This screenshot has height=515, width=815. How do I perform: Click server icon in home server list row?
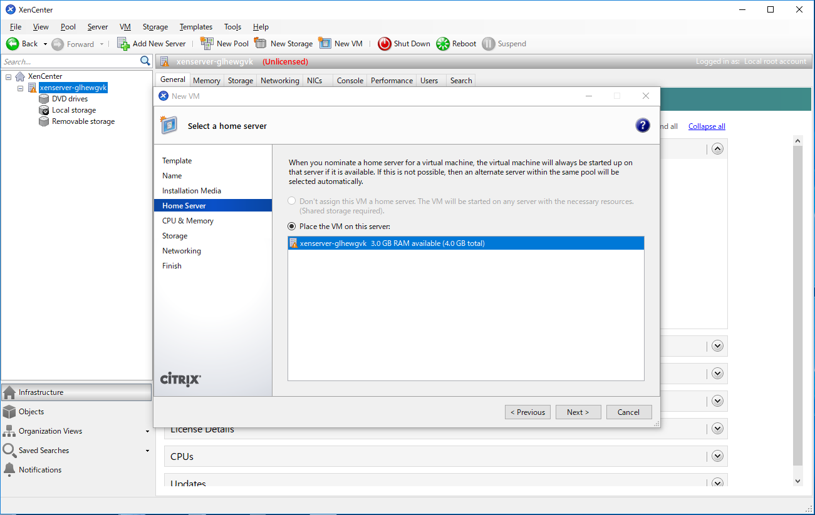pyautogui.click(x=293, y=243)
